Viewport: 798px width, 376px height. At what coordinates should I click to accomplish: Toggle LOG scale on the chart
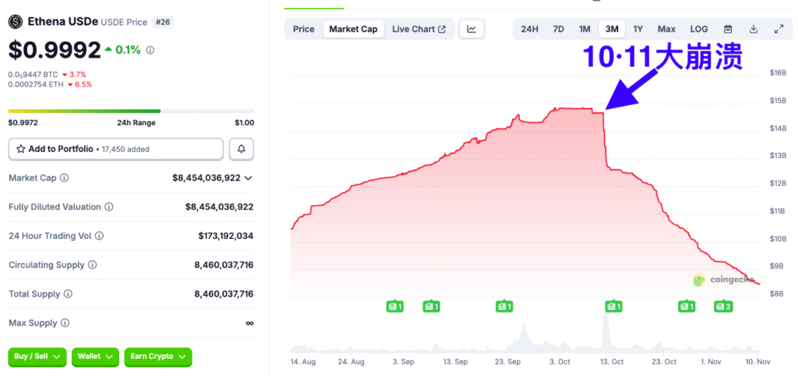click(x=699, y=30)
